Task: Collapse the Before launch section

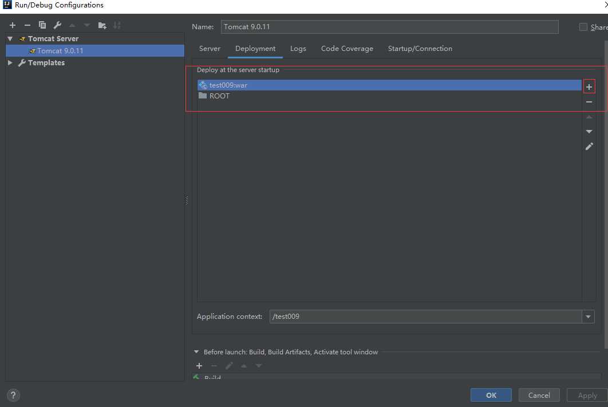Action: click(x=196, y=352)
